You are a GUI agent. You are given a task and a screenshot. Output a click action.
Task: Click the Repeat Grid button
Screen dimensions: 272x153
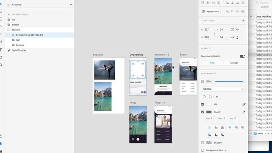click(x=211, y=11)
